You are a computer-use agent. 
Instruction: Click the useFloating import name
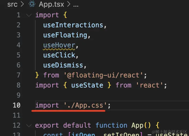[65, 35]
